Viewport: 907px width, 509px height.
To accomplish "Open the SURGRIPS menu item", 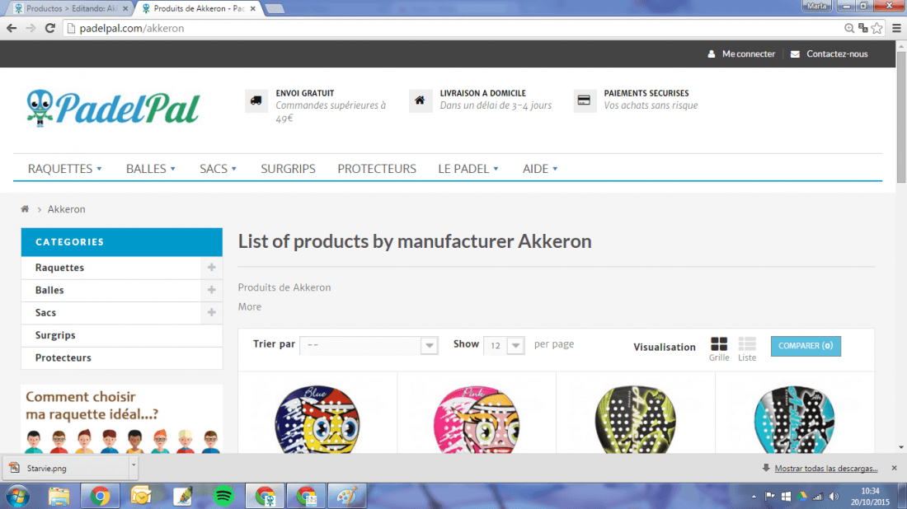I will click(x=288, y=169).
